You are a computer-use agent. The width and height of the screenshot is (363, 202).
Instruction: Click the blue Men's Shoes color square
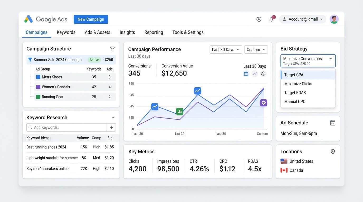point(38,77)
